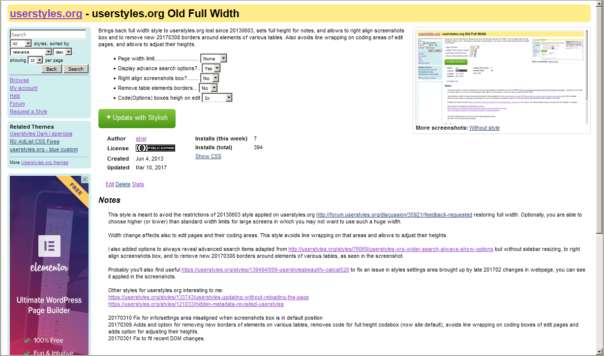Open Request a Style link

pos(29,111)
